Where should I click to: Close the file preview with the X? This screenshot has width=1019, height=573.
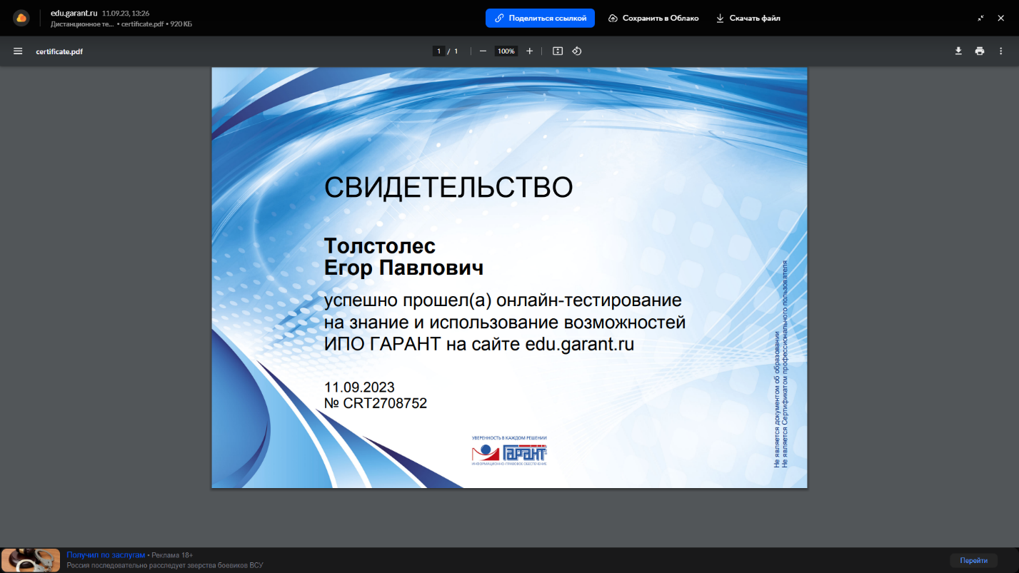1000,18
